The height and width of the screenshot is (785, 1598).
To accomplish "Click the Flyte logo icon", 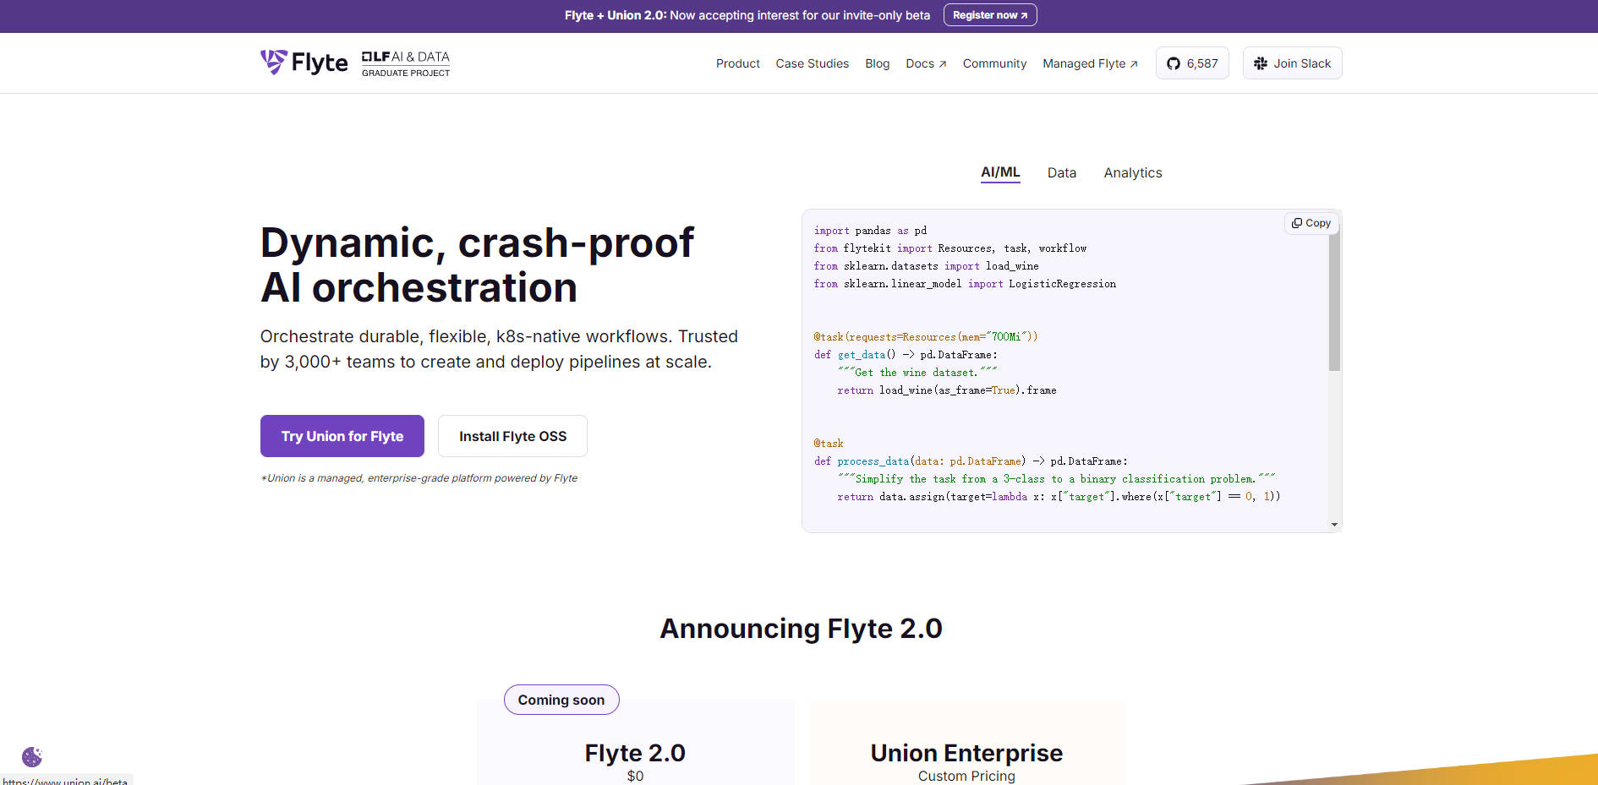I will coord(273,62).
